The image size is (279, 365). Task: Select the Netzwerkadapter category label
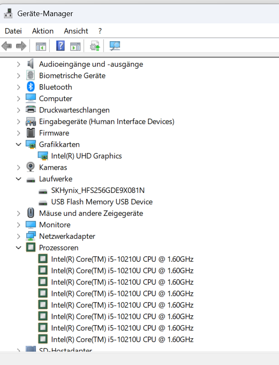pos(67,236)
